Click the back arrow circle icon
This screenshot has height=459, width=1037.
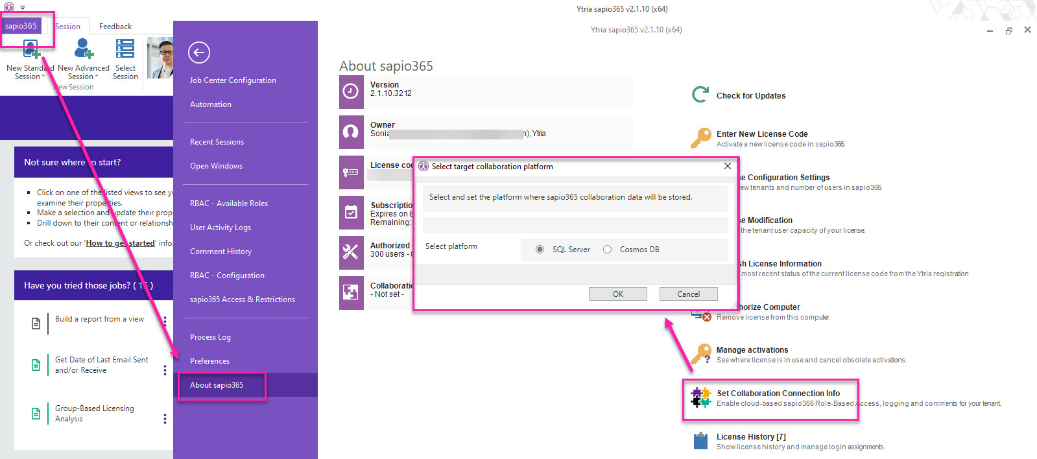coord(199,53)
